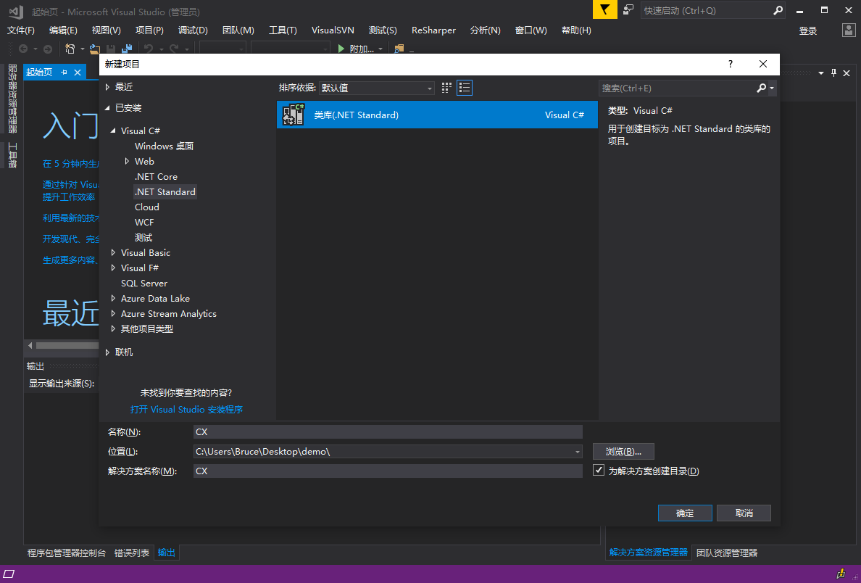Click the Find in Files toolbar icon

(399, 49)
